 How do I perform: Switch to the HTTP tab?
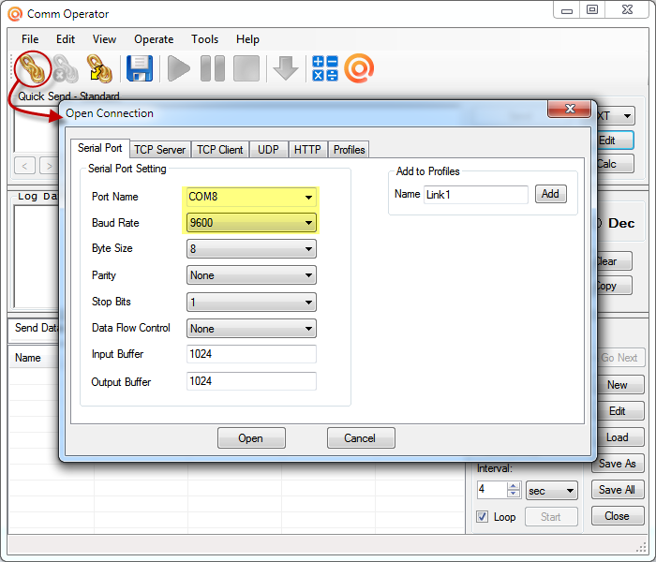[x=307, y=150]
